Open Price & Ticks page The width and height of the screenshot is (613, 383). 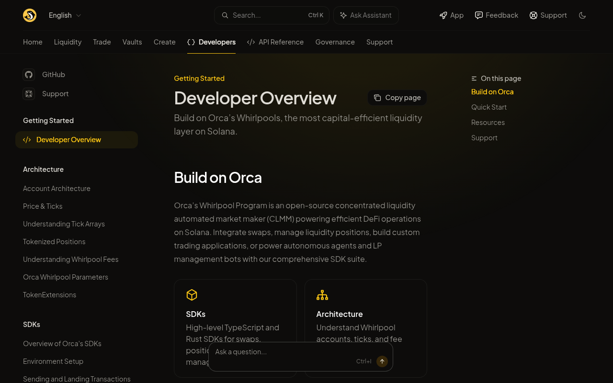(x=43, y=206)
